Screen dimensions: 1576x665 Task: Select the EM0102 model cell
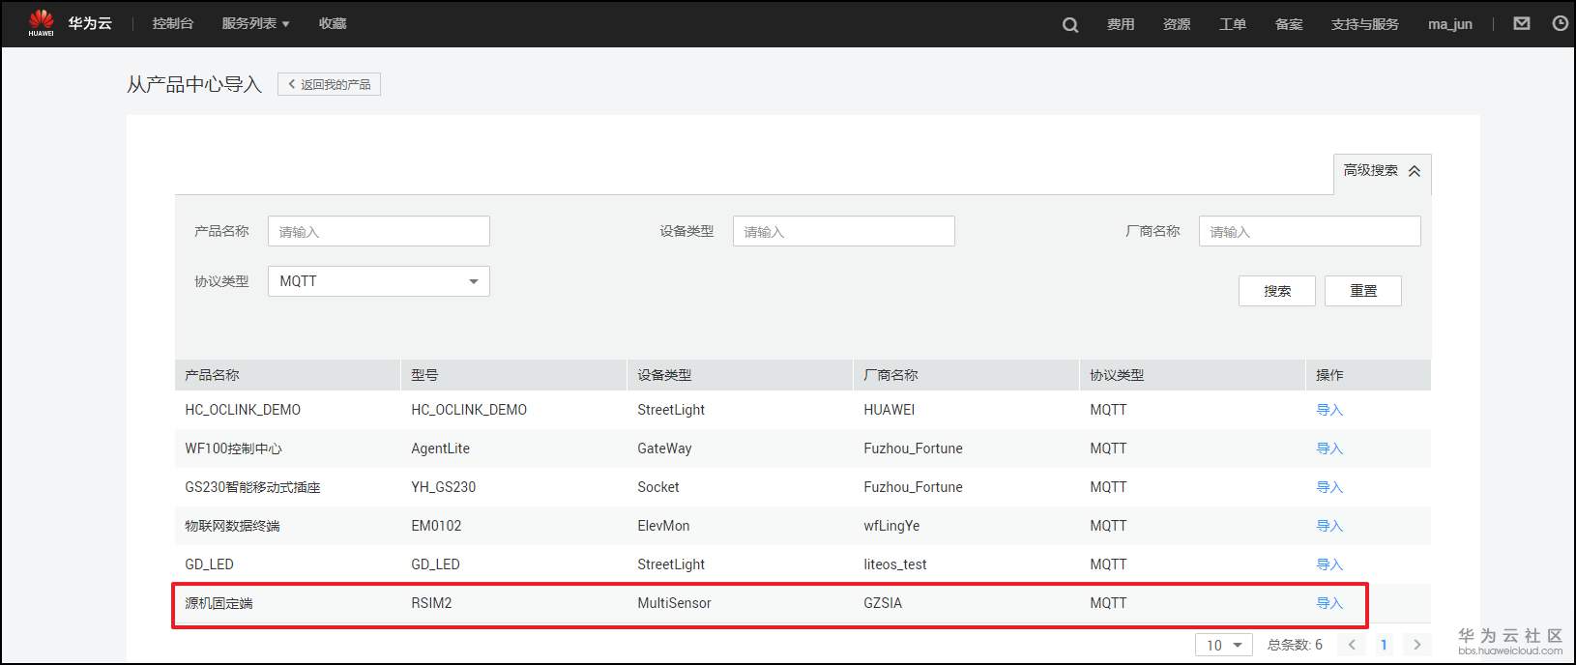coord(436,526)
